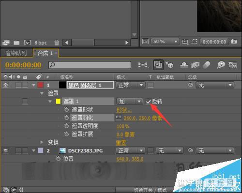Open grid and guide options icon

click(x=185, y=42)
